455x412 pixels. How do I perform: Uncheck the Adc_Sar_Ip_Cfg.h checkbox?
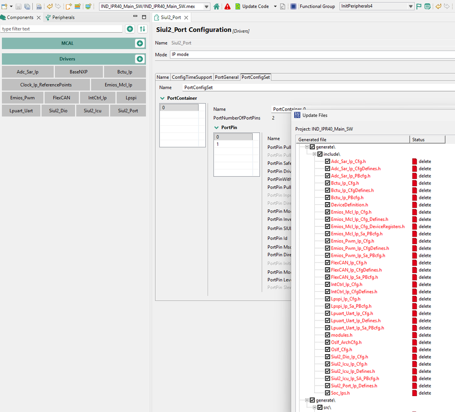click(327, 161)
